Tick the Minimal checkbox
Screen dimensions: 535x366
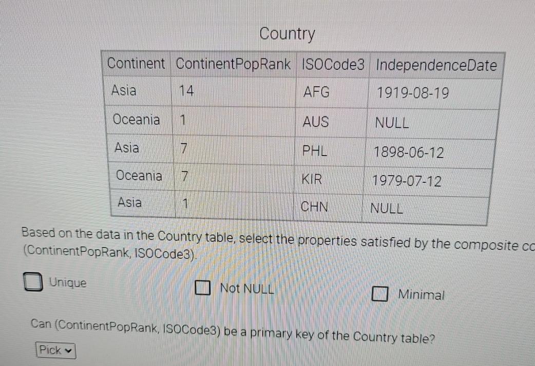click(x=380, y=294)
